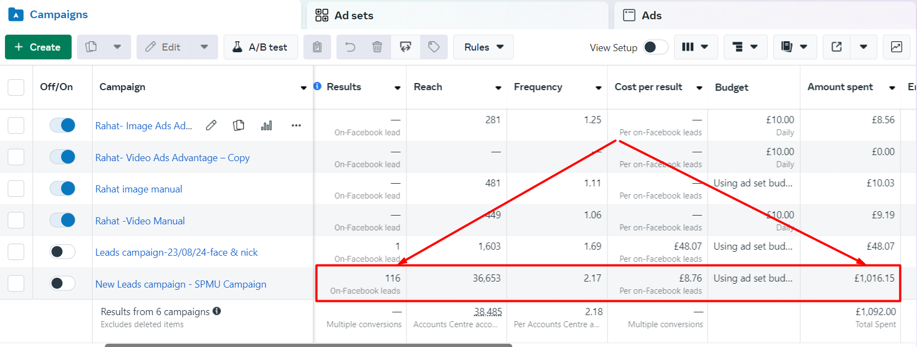Click the undo arrow icon
The width and height of the screenshot is (917, 347).
click(x=350, y=47)
